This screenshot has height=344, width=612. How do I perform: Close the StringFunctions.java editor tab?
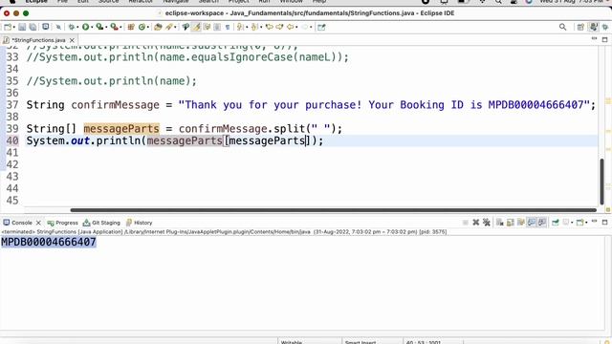pos(72,40)
